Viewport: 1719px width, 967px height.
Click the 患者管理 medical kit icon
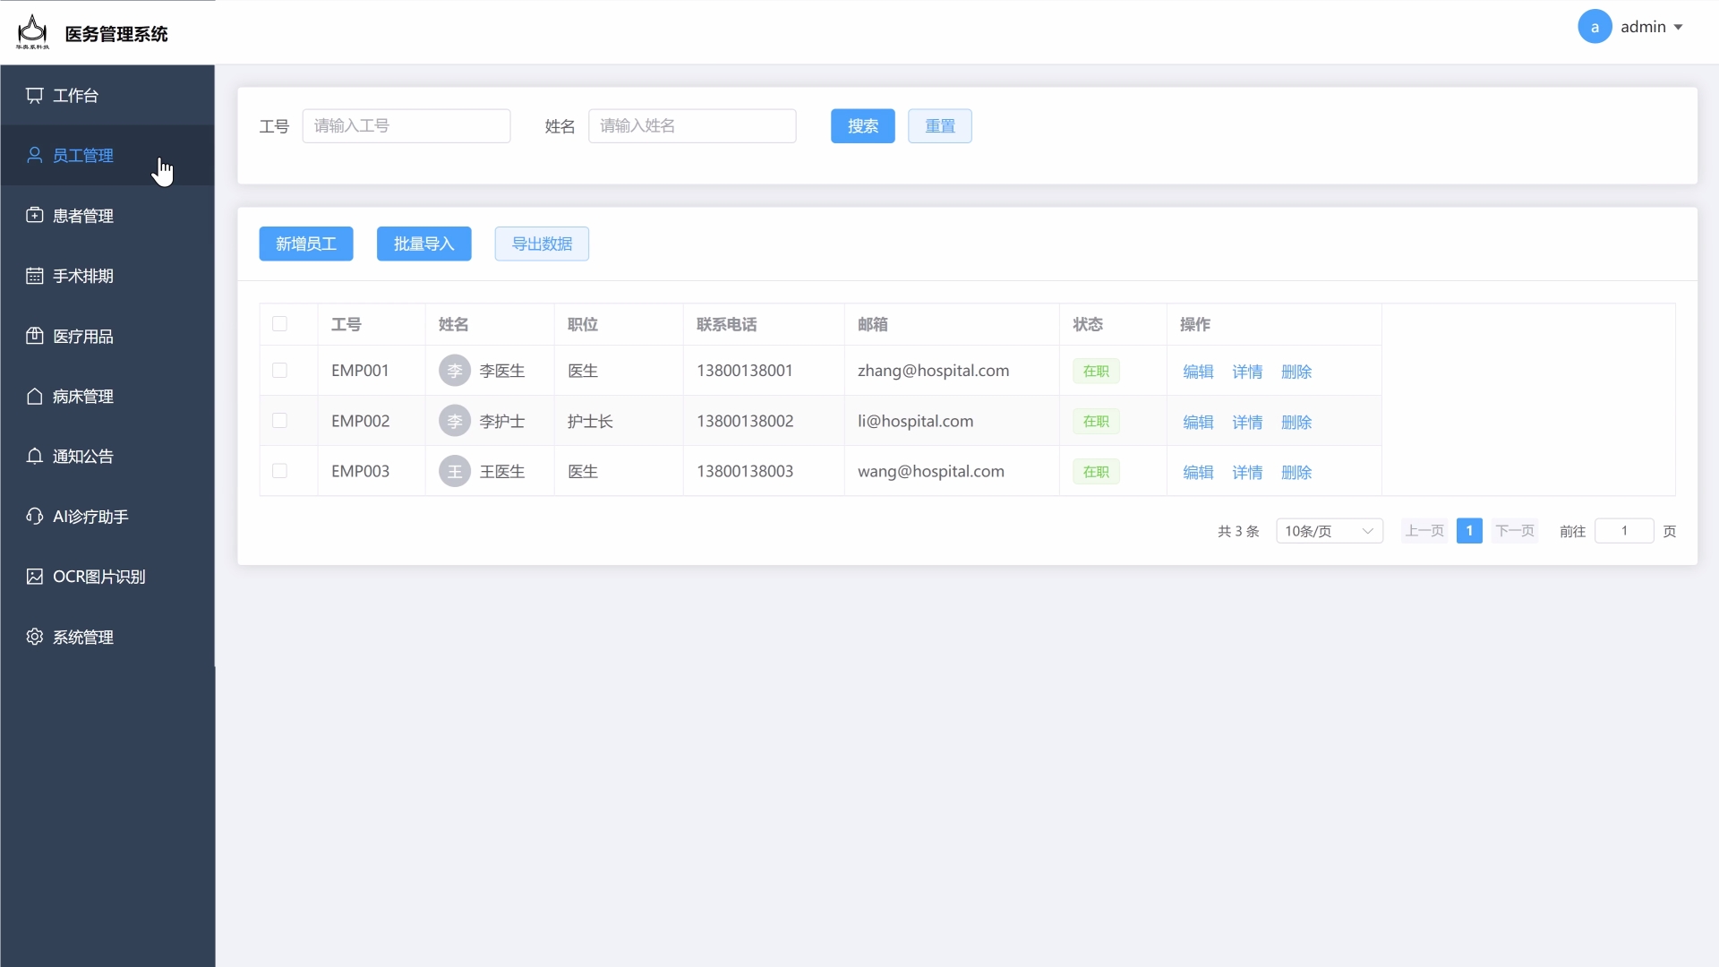tap(34, 216)
